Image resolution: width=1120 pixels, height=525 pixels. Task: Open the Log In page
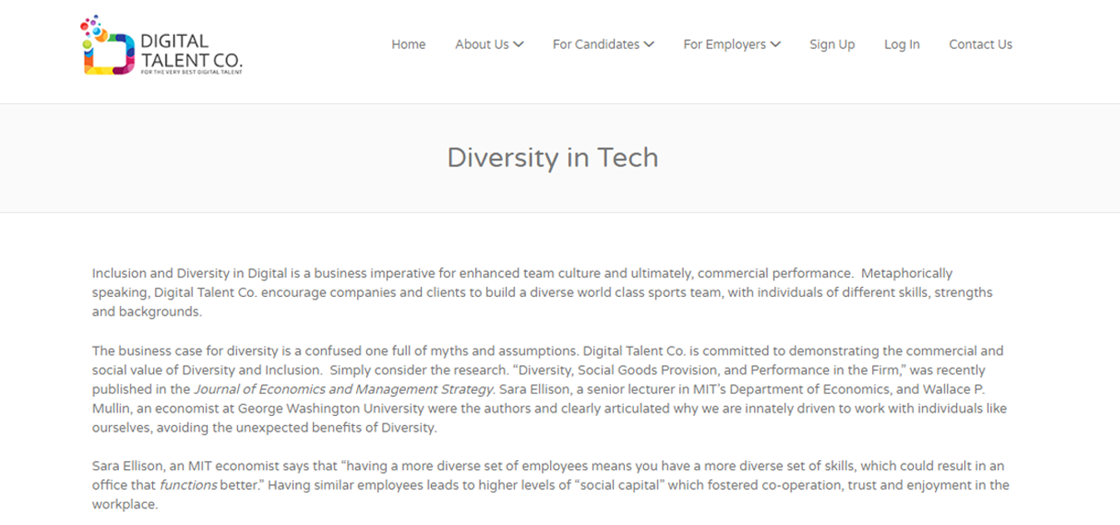[902, 45]
